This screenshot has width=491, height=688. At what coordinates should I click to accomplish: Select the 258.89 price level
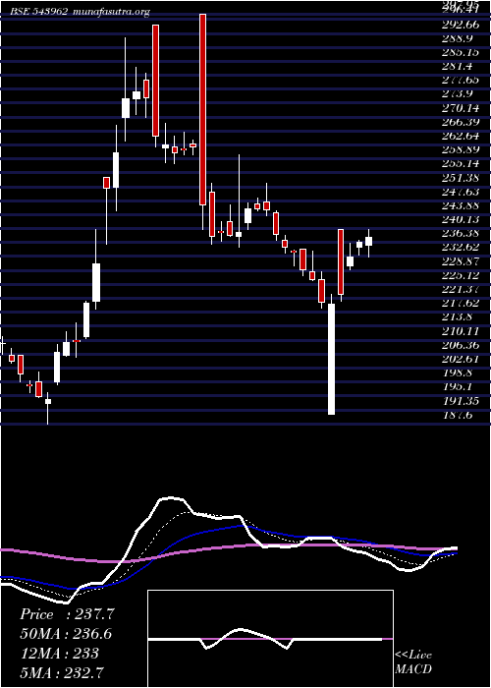[x=461, y=149]
